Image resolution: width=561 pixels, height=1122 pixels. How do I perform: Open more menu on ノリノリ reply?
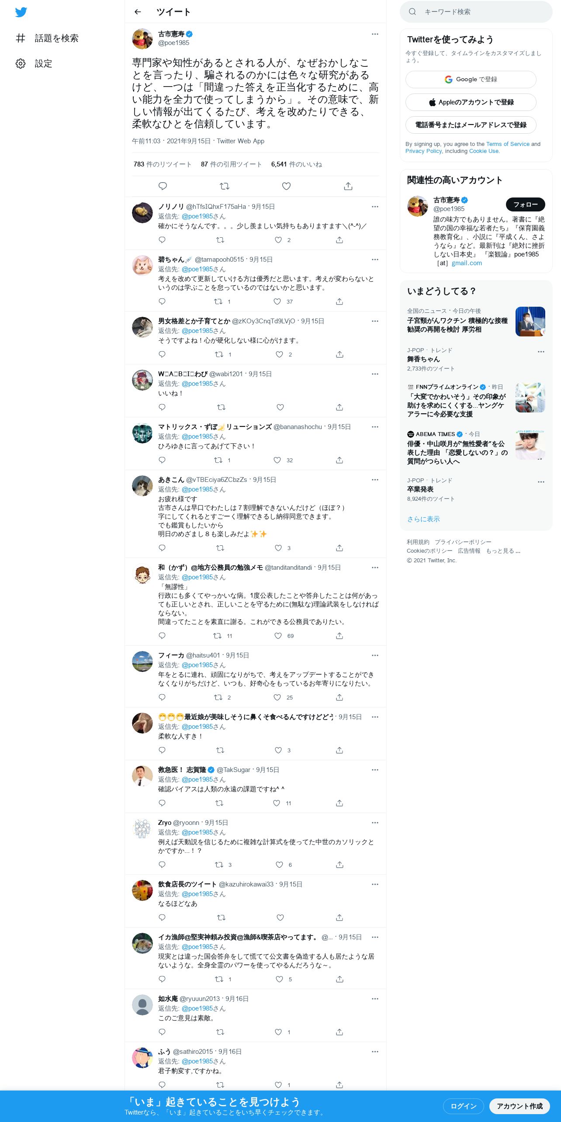375,207
